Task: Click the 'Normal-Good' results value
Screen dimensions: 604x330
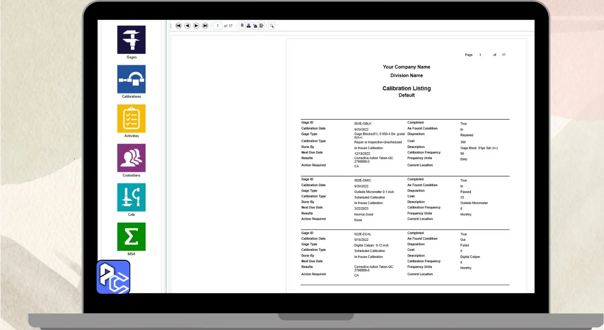Action: coord(363,214)
